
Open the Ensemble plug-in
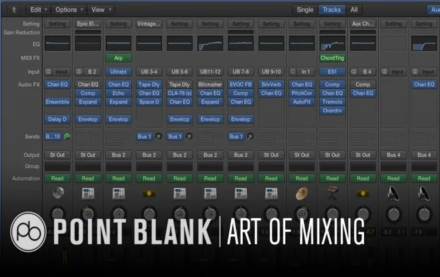click(57, 102)
